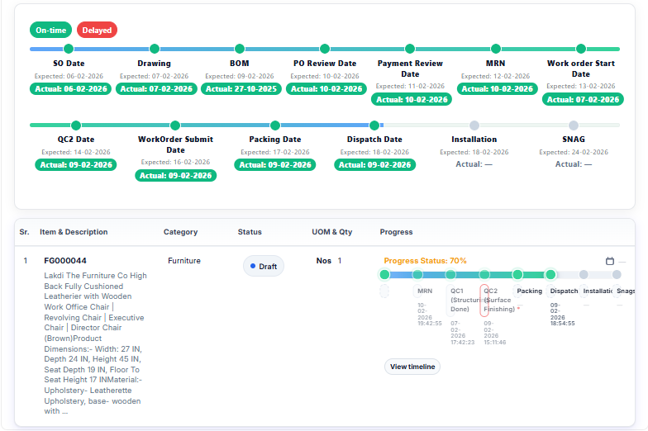Click the Draft status badge
This screenshot has width=648, height=431.
[263, 267]
